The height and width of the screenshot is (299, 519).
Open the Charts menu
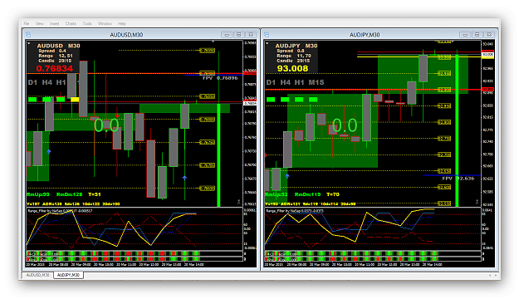pos(71,23)
